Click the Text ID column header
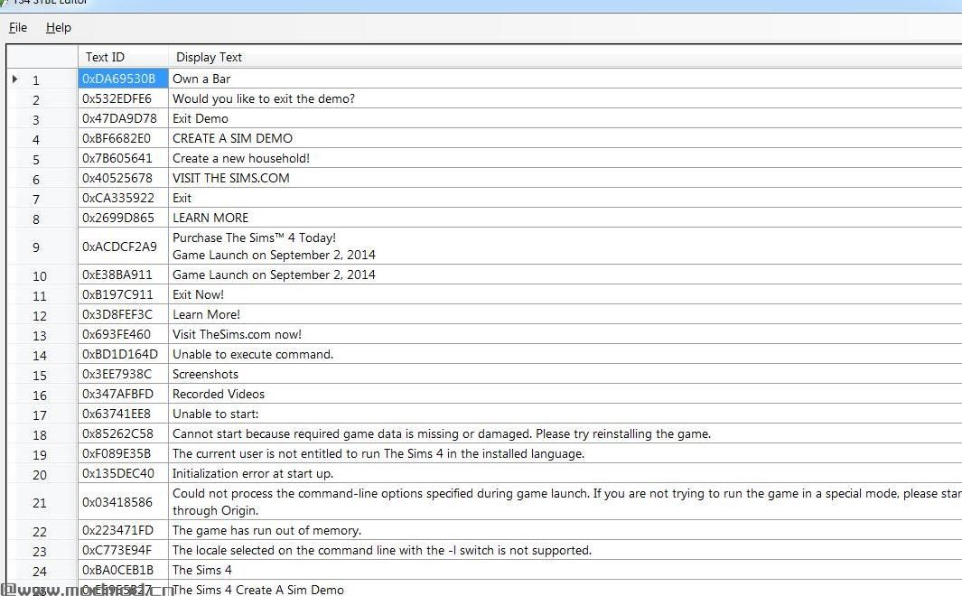The image size is (962, 596). click(x=106, y=57)
